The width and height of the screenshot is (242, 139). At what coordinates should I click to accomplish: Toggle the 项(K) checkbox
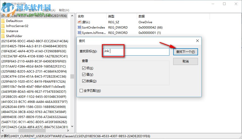(84, 68)
